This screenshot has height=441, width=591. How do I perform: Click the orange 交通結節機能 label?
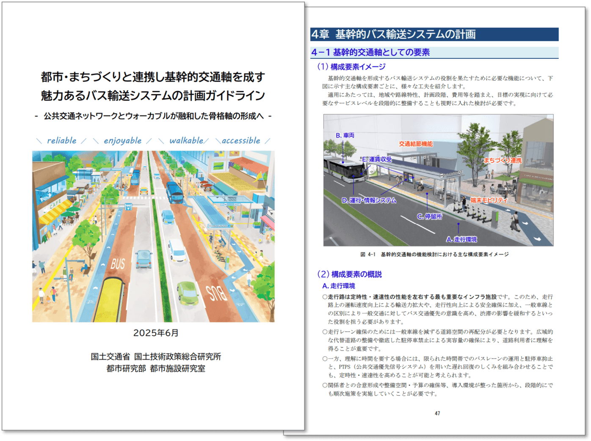point(416,144)
